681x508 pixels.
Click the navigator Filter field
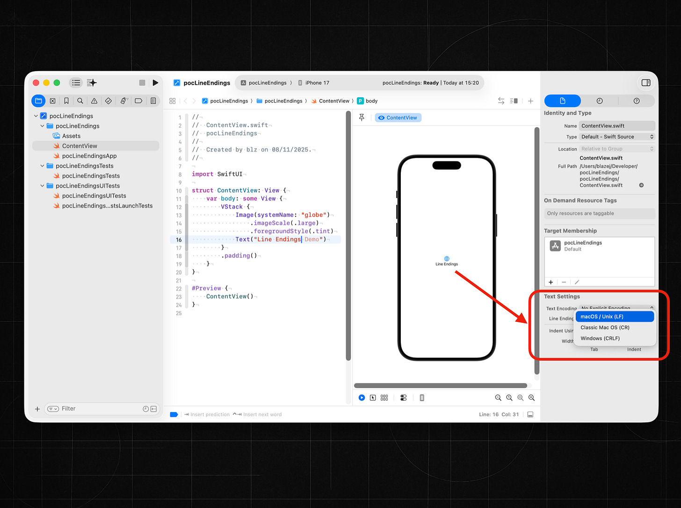pyautogui.click(x=102, y=409)
